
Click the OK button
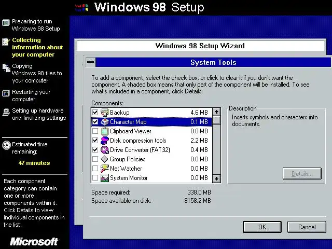262,227
